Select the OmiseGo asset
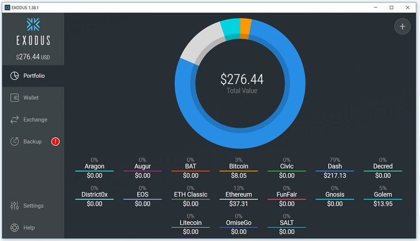The height and width of the screenshot is (241, 420). pos(239,224)
